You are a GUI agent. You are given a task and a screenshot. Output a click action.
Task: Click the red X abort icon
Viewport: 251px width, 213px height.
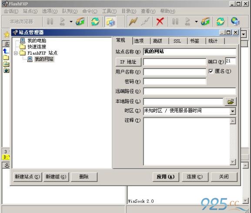coord(160,21)
